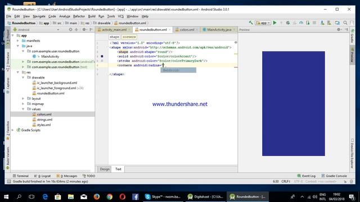
Task: Click the user account icon in toolbar
Action: [x=352, y=22]
